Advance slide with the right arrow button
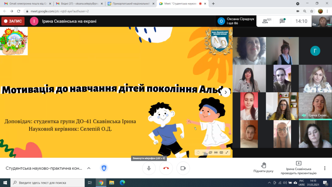 pyautogui.click(x=226, y=92)
